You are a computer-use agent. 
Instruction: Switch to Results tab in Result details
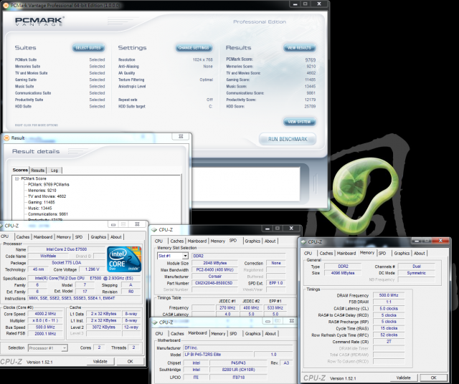click(x=38, y=171)
